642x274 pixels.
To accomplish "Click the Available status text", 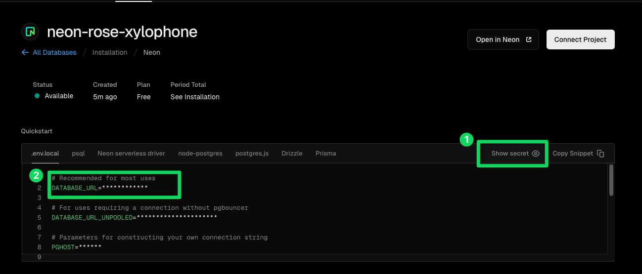I will coord(59,96).
